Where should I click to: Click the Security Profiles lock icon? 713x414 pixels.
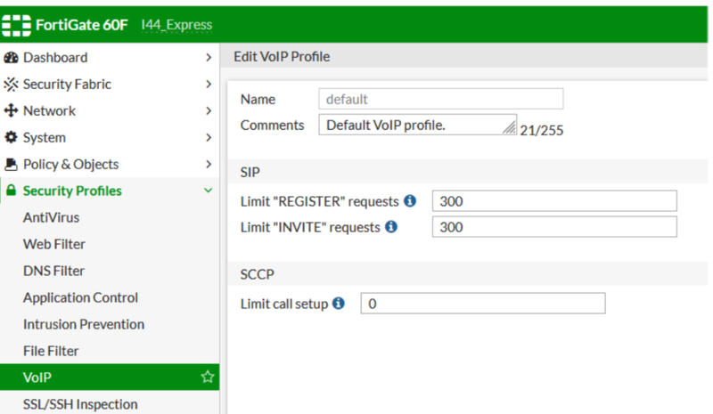pyautogui.click(x=11, y=191)
